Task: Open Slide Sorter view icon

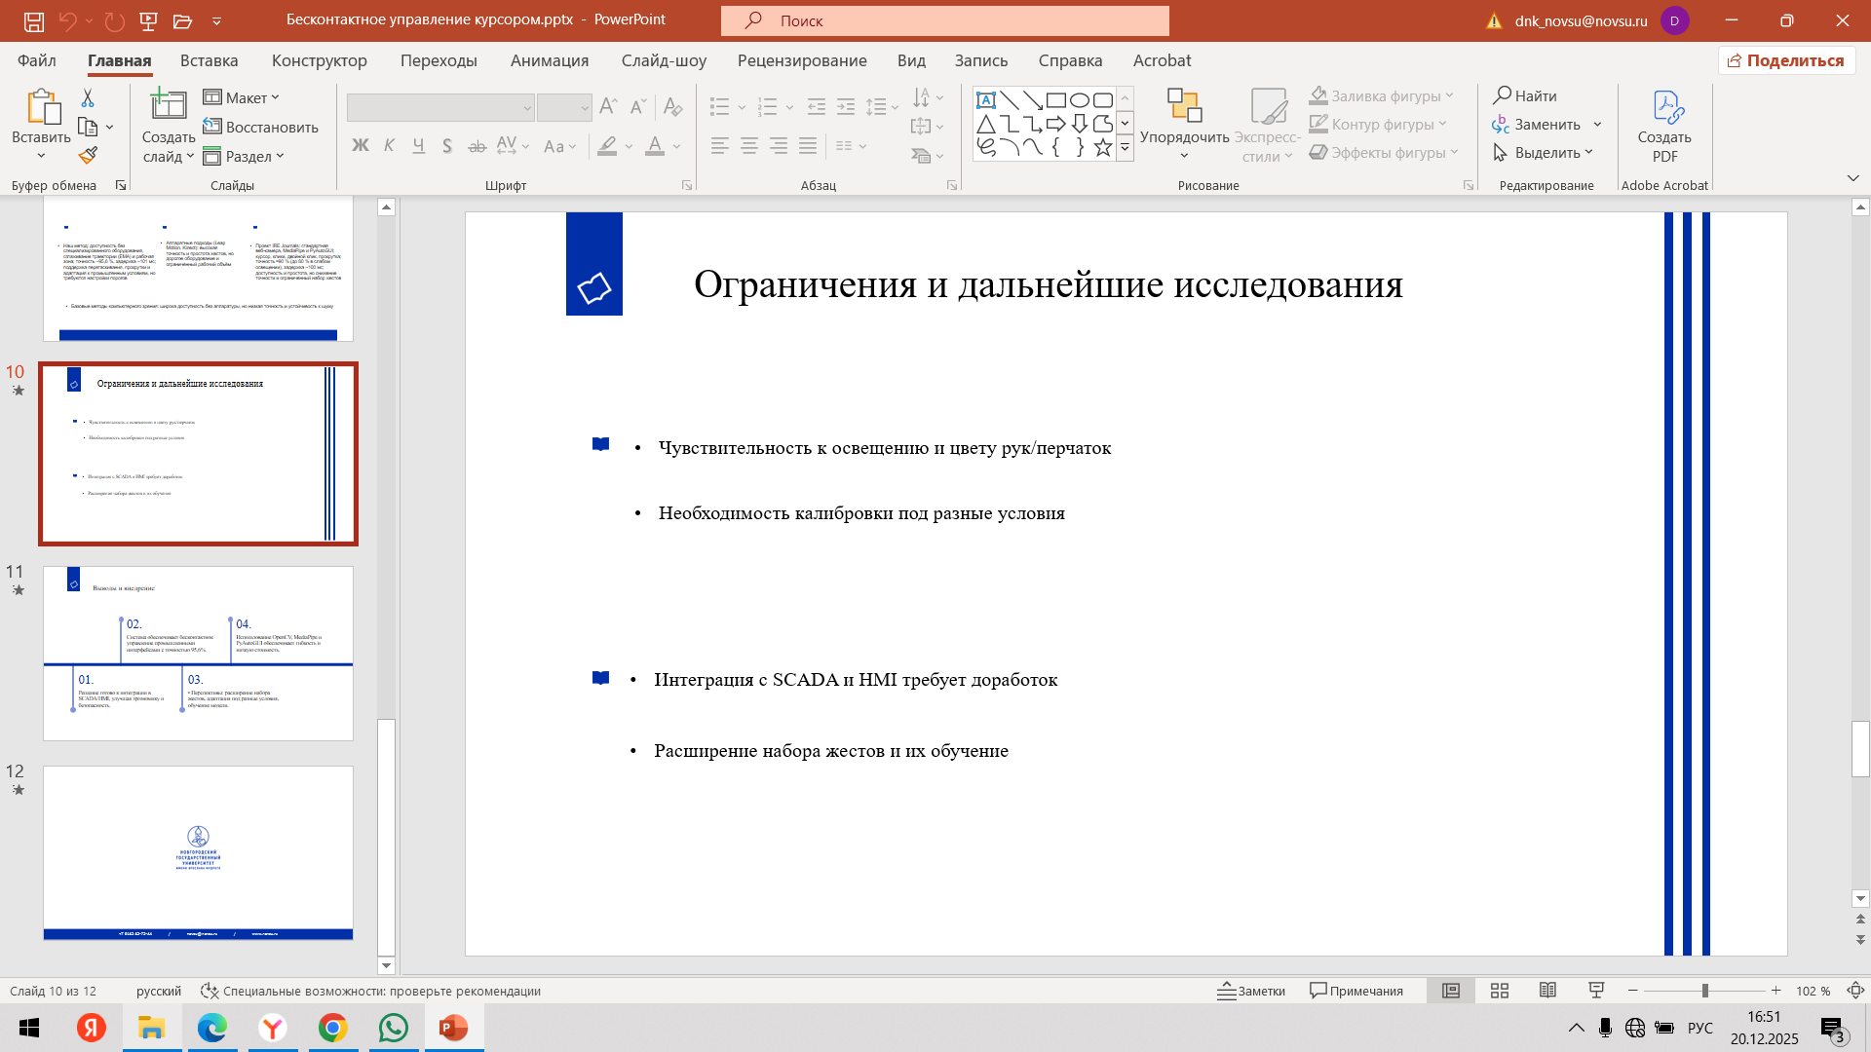Action: 1500,991
